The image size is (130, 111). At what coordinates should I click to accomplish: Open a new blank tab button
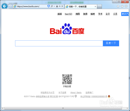point(99,7)
